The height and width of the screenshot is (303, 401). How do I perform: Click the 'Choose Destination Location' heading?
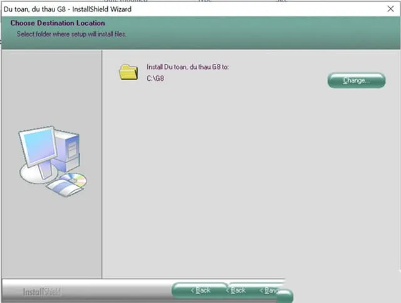tap(58, 23)
